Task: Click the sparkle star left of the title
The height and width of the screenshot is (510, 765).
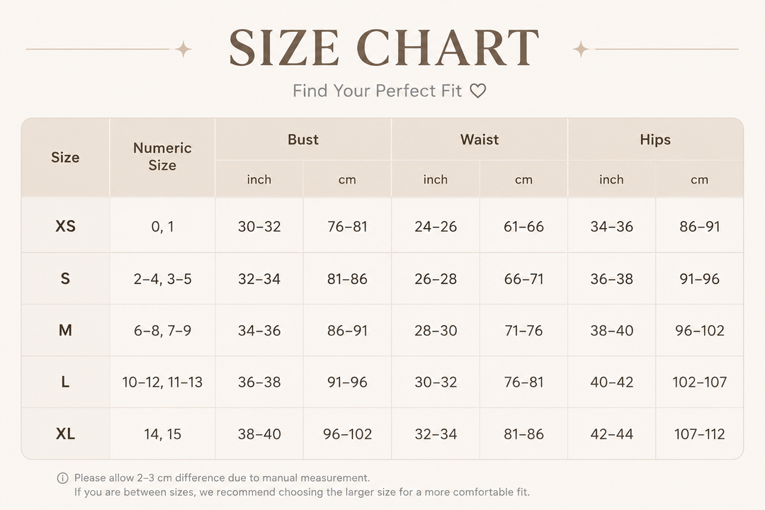Action: [183, 50]
